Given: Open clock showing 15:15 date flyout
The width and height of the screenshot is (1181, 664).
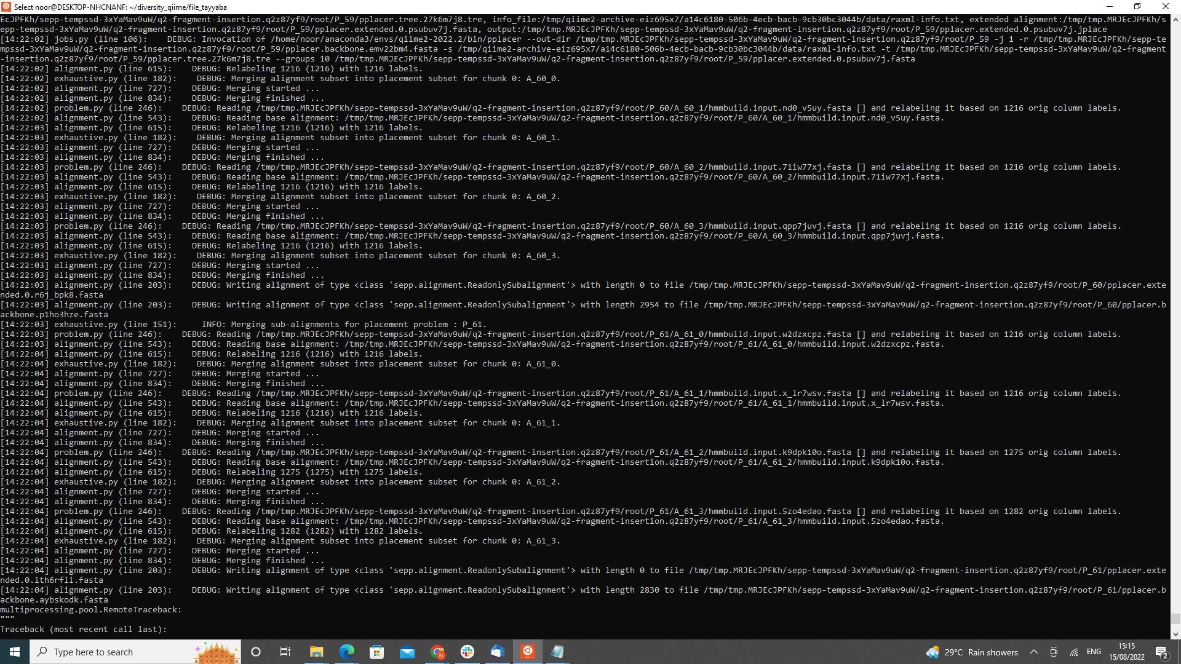Looking at the screenshot, I should coord(1127,652).
